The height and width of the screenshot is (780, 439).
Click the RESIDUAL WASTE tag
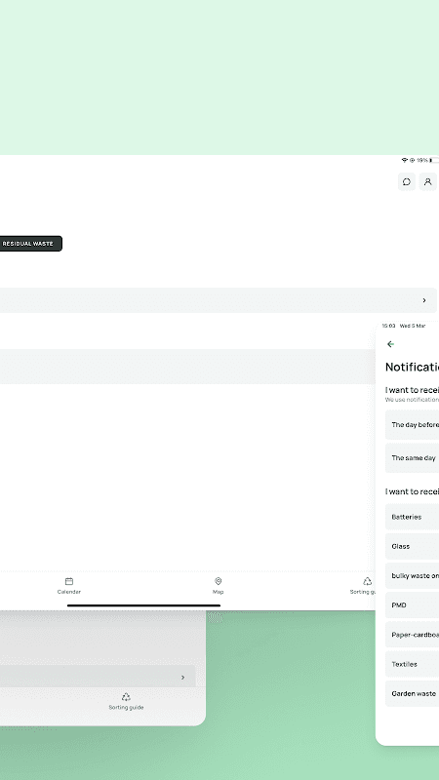pyautogui.click(x=30, y=244)
